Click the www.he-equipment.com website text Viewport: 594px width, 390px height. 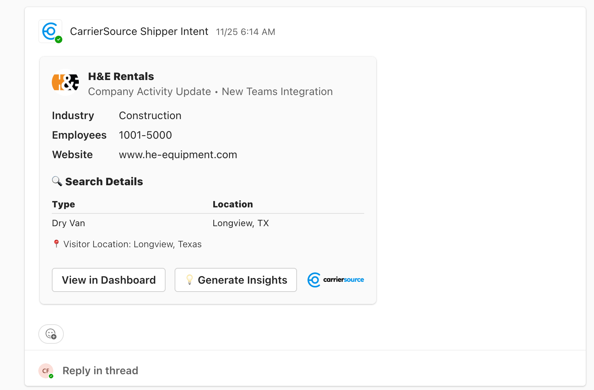(x=178, y=155)
